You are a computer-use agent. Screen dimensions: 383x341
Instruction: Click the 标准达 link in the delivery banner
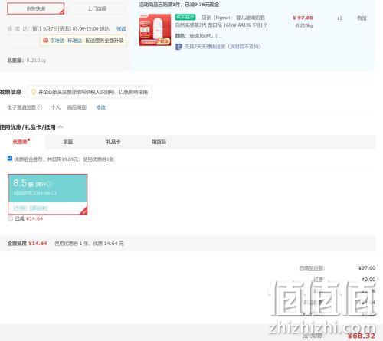(75, 41)
